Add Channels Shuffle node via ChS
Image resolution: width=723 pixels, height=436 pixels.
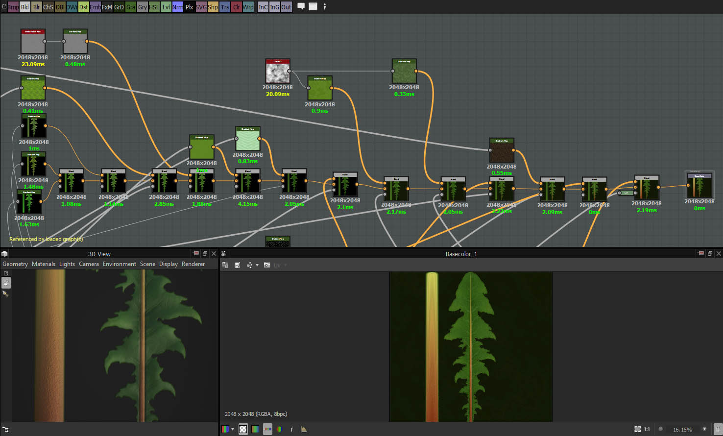click(x=48, y=7)
